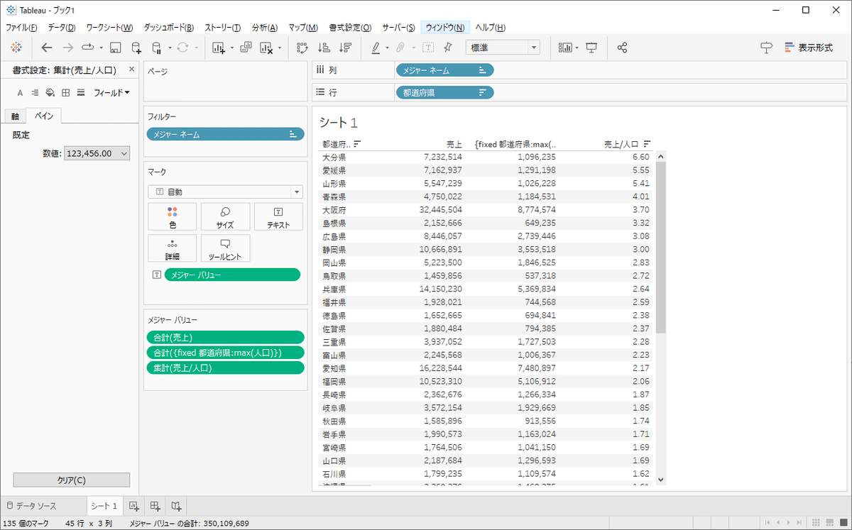852x530 pixels.
Task: Click the 詳細 marks card button
Action: [173, 248]
